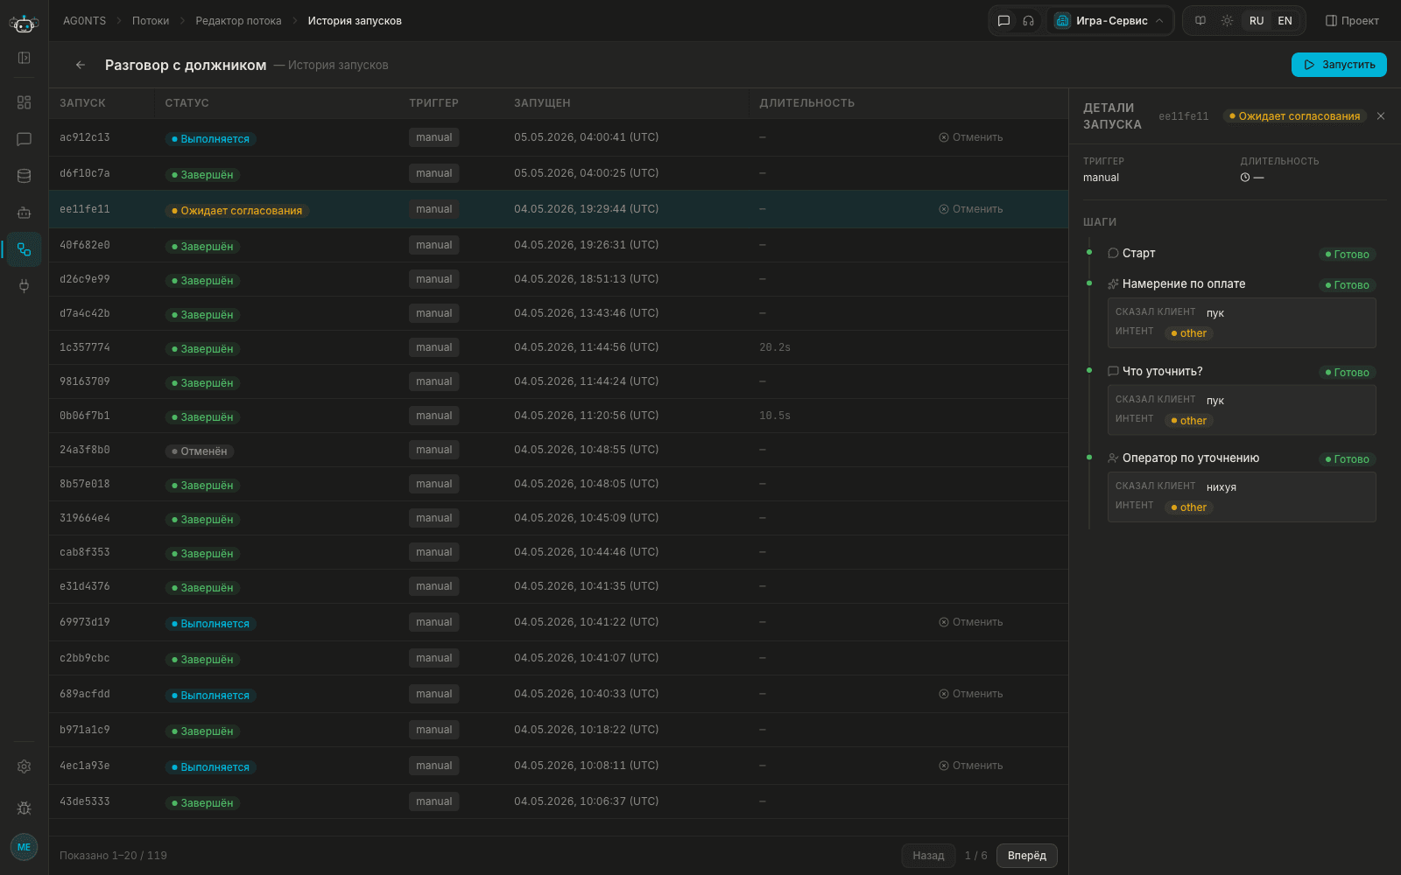The width and height of the screenshot is (1401, 875).
Task: Open the Проект panel button
Action: 1352,21
